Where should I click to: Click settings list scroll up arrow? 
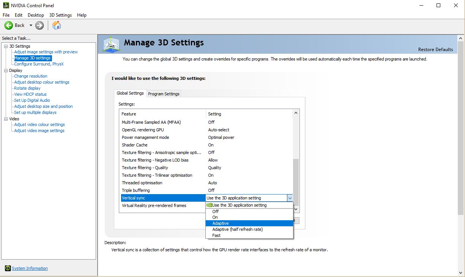tap(296, 113)
